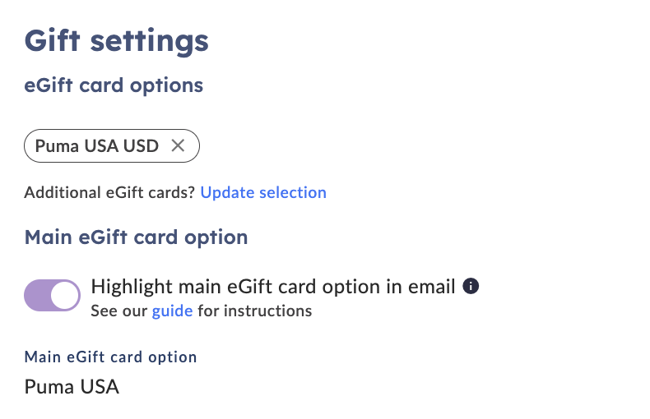This screenshot has width=650, height=419.
Task: Click the 'for instructions' text
Action: [x=254, y=311]
